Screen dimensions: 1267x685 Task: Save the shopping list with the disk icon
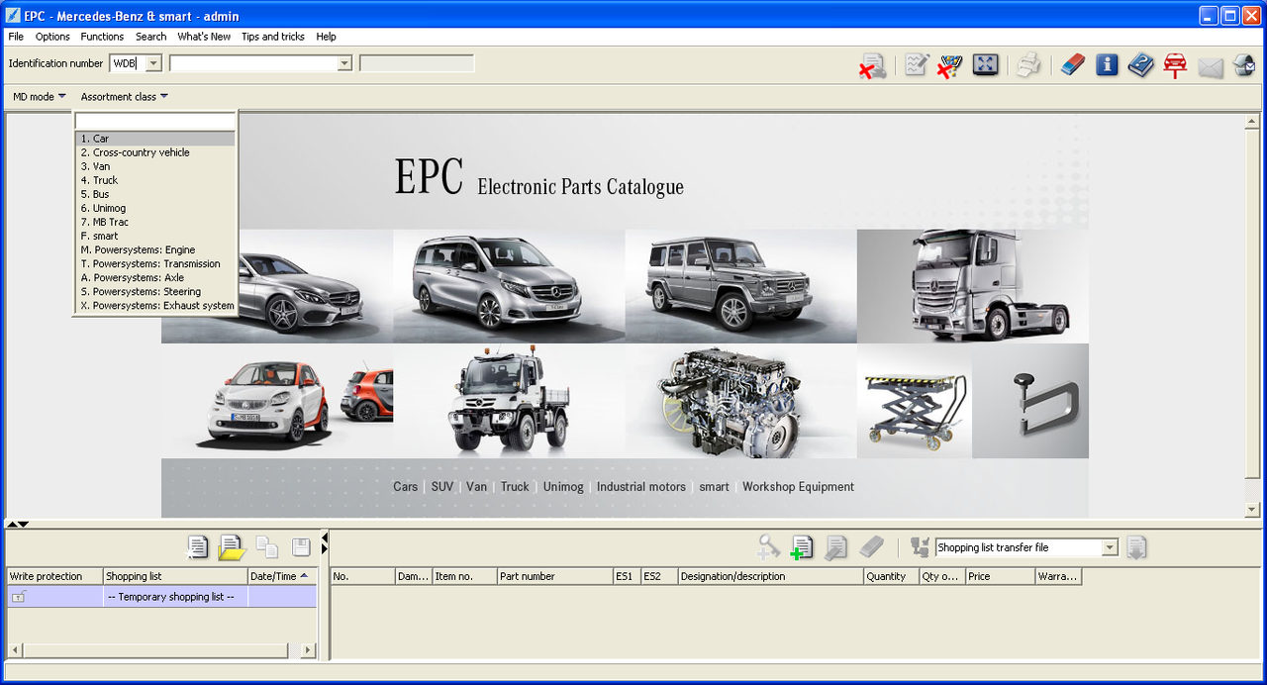(301, 546)
